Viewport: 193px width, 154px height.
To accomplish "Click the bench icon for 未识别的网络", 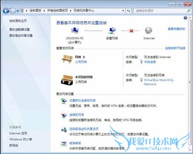I will pos(67,80).
